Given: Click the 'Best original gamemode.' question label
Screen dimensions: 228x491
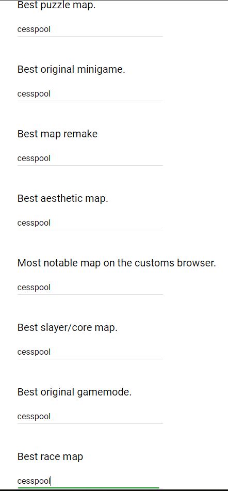Looking at the screenshot, I should click(74, 392).
